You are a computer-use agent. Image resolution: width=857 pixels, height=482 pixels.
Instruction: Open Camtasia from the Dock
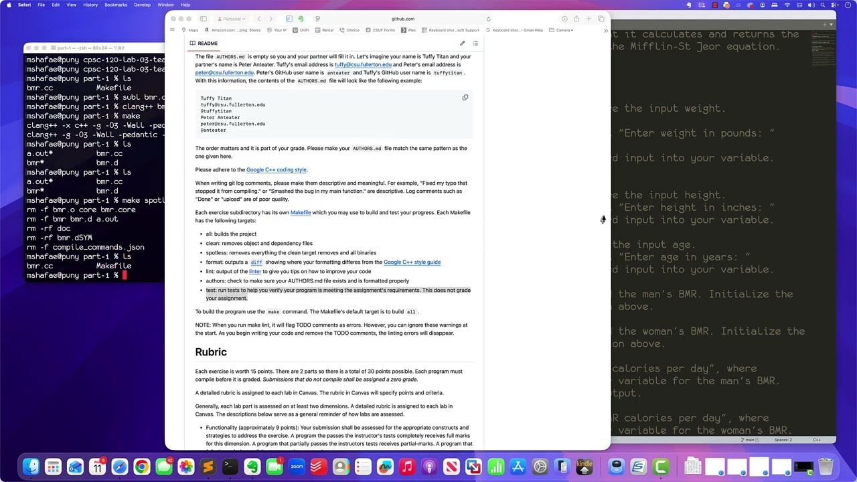click(661, 467)
